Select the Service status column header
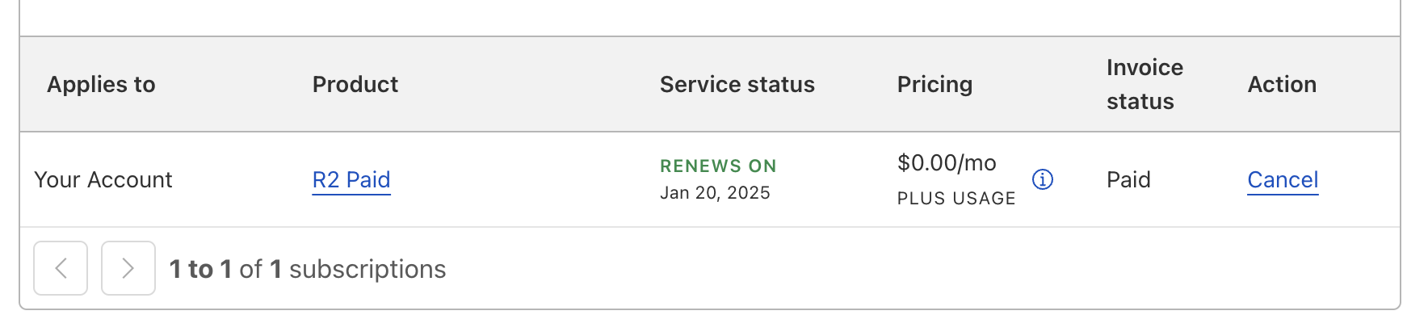This screenshot has height=336, width=1428. tap(737, 84)
